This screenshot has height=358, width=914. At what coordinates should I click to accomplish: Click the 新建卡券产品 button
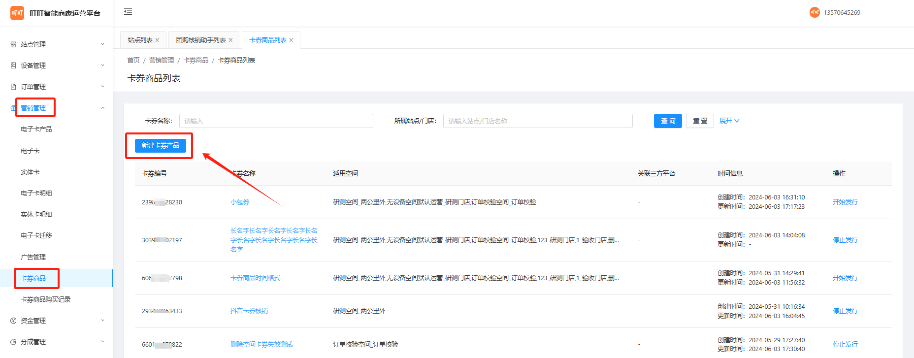tap(161, 146)
